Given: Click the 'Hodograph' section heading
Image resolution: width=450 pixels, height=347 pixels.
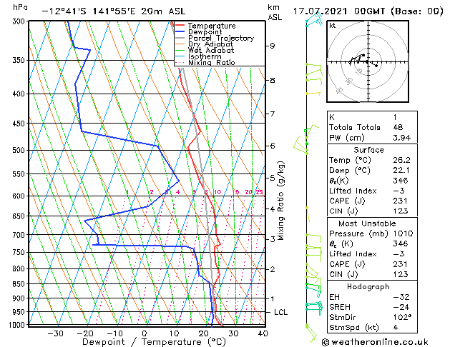Looking at the screenshot, I should [x=368, y=287].
